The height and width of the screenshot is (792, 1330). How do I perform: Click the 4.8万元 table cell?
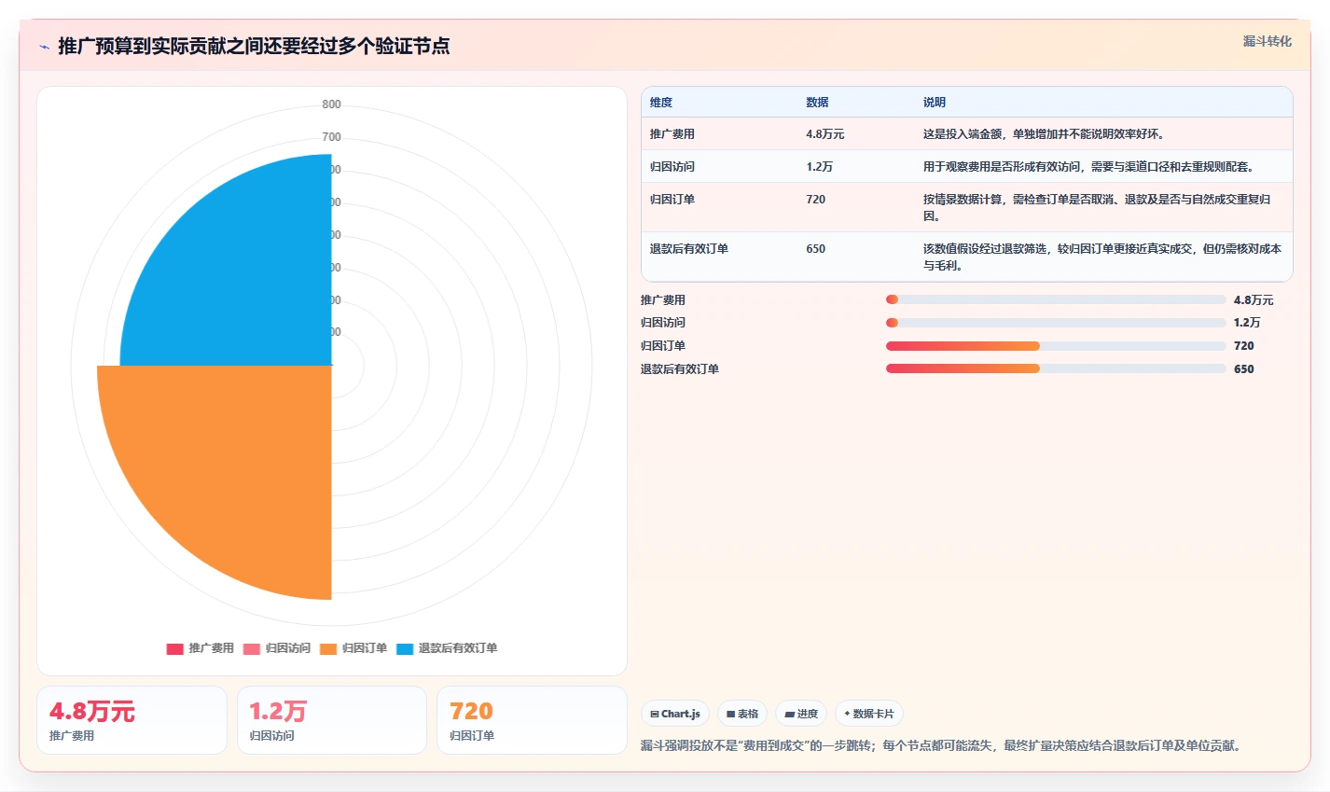pyautogui.click(x=824, y=134)
